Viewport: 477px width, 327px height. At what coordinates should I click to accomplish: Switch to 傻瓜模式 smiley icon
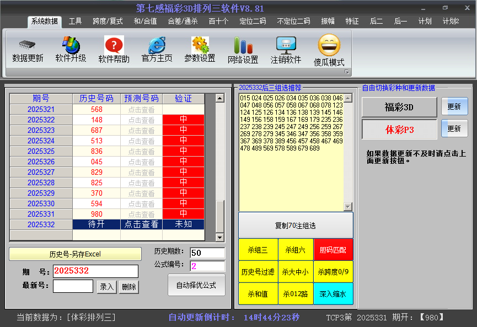click(x=329, y=45)
